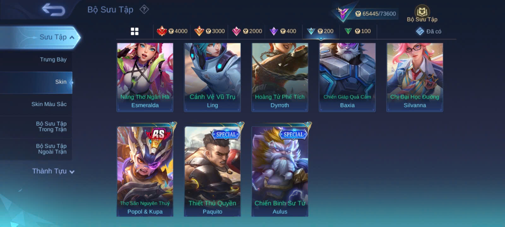Filter skins by the green 100 tier
This screenshot has width=505, height=227.
point(358,31)
